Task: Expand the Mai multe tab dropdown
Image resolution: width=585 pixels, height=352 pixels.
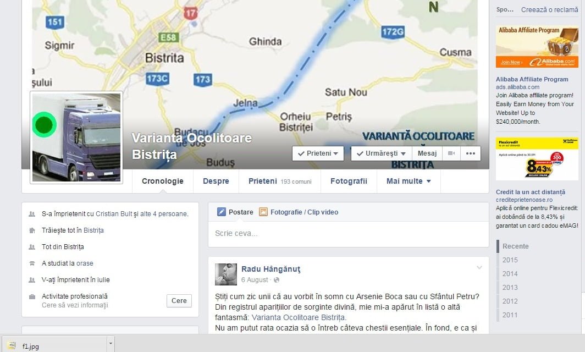Action: [409, 181]
